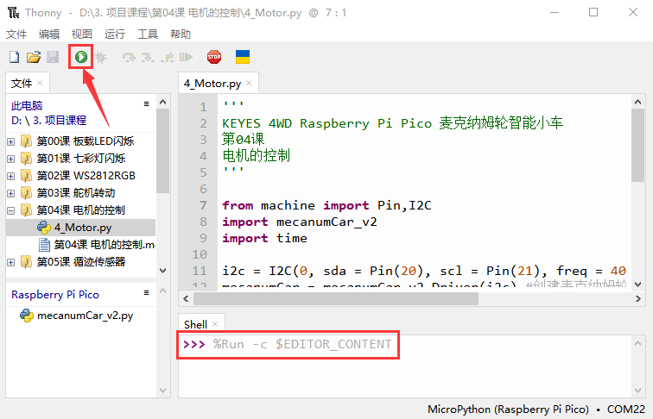Click the KEYES 4WD Raspberry Pi Pico comment line
The width and height of the screenshot is (653, 419).
392,123
